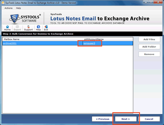Select the archive2001 mailbox entry

click(x=10, y=43)
